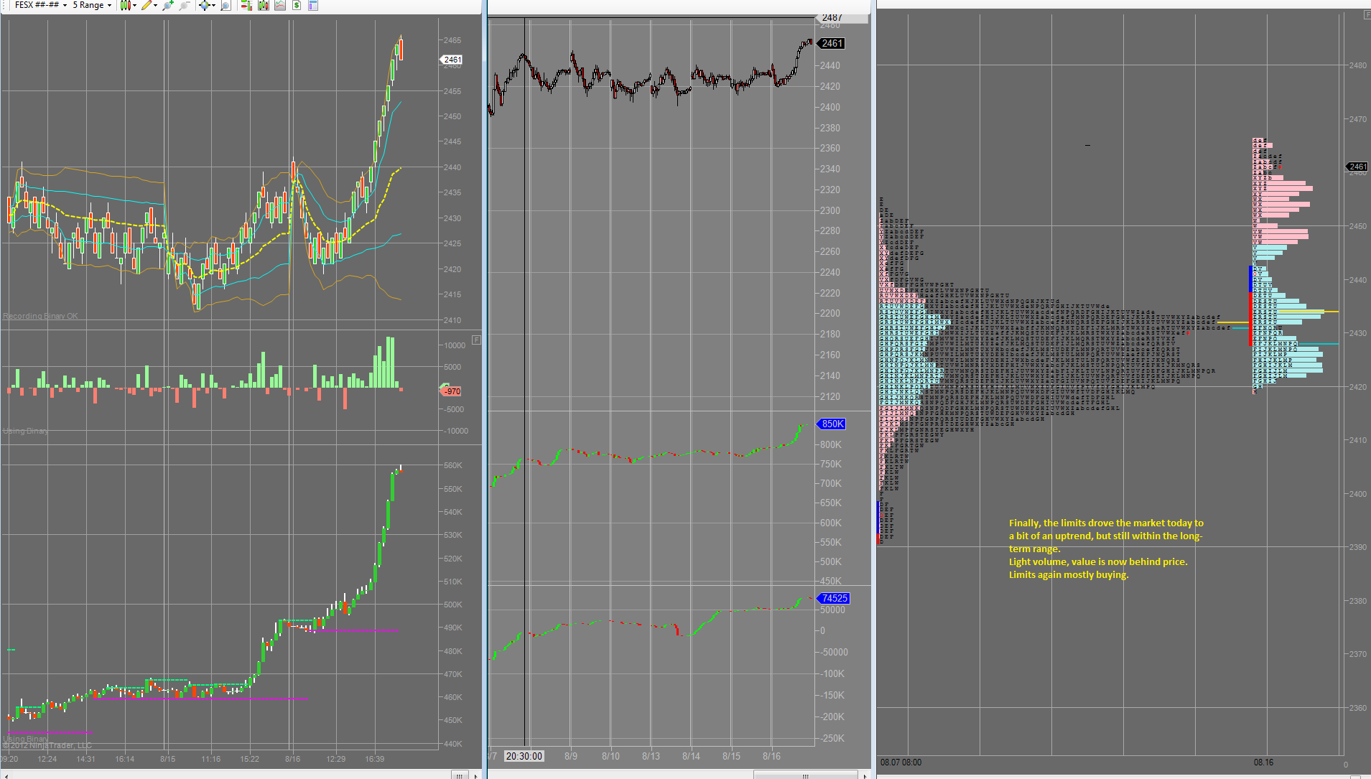The height and width of the screenshot is (779, 1371).
Task: Expand the chart style dropdown arrow
Action: pyautogui.click(x=134, y=5)
